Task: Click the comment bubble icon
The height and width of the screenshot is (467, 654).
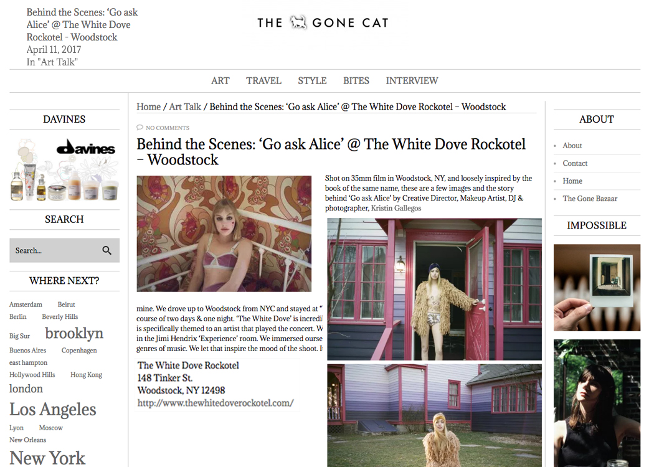Action: [x=140, y=128]
